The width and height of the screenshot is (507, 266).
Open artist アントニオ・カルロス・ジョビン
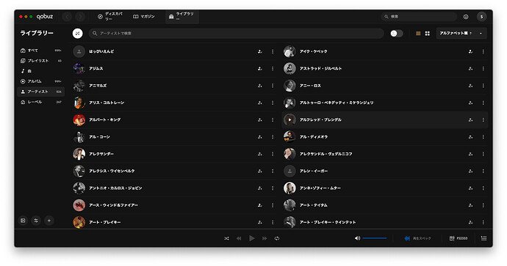pos(115,188)
